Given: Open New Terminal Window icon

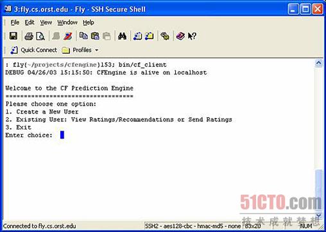Looking at the screenshot, I should 137,36.
